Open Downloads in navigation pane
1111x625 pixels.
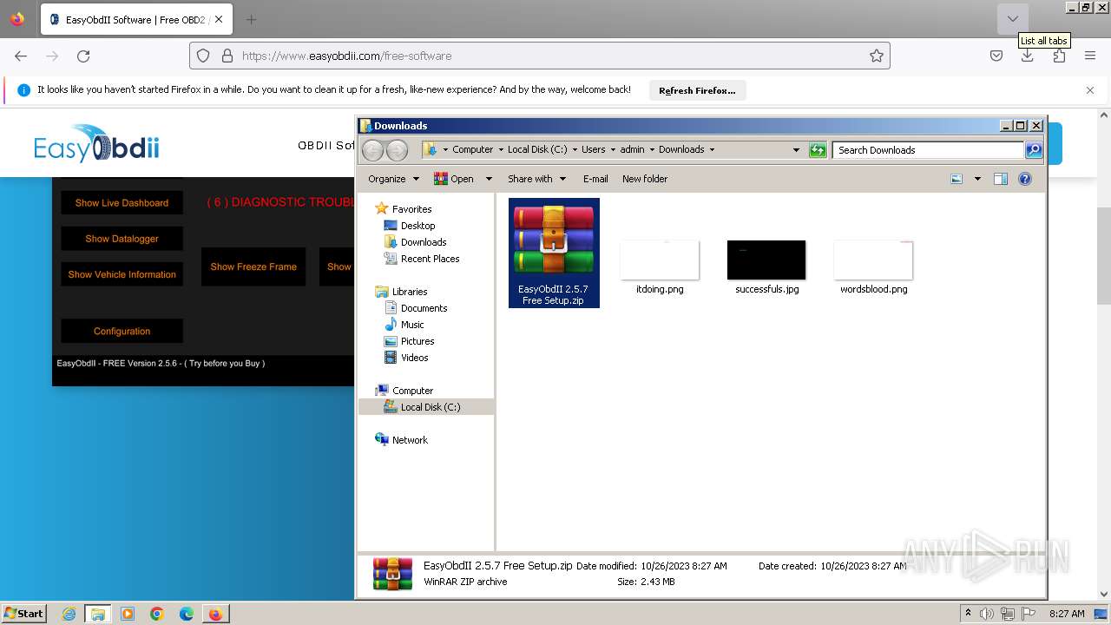tap(424, 242)
